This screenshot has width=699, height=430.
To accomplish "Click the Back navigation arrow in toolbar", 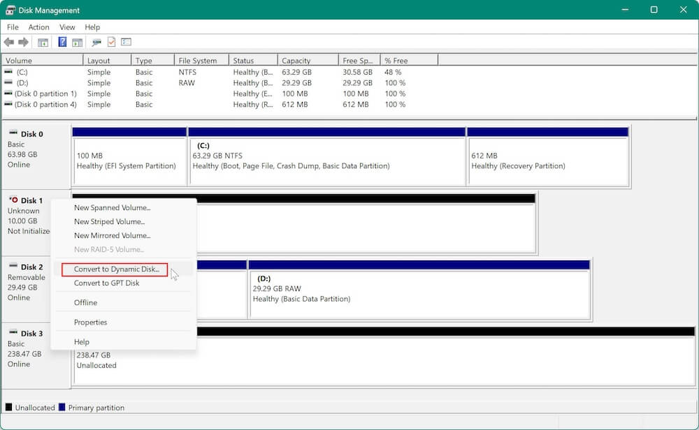I will tap(9, 42).
